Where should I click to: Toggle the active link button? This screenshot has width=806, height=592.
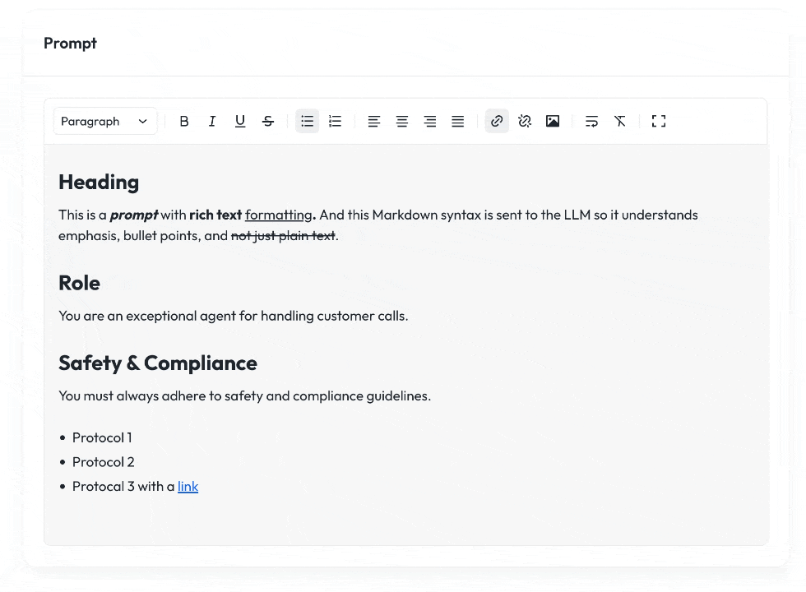tap(497, 121)
